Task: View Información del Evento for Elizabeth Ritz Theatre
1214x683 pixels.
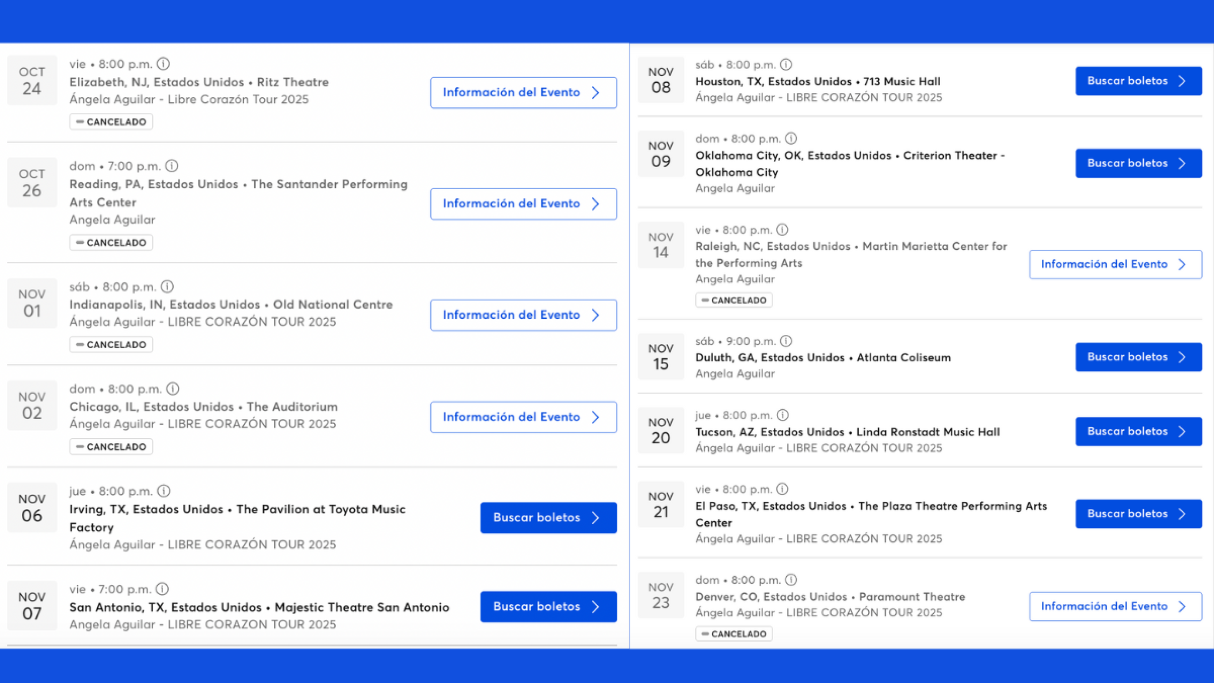Action: pos(523,92)
